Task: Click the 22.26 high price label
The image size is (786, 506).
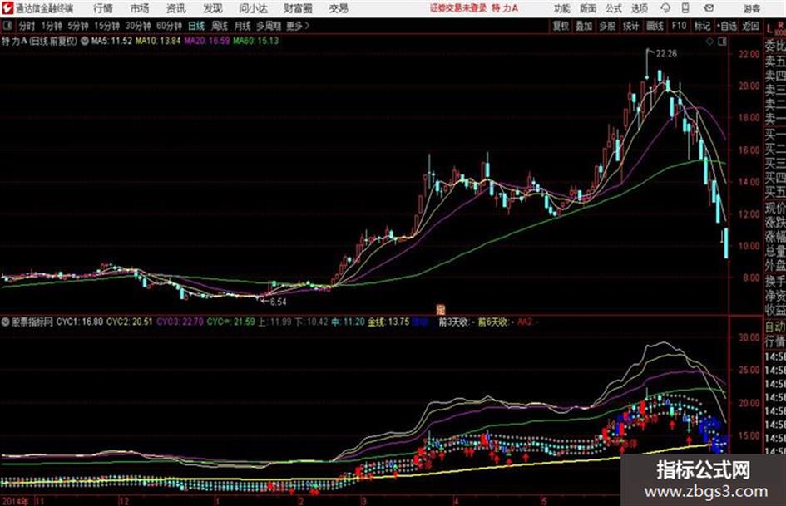Action: pos(667,54)
